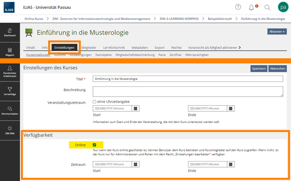This screenshot has width=291, height=181.
Task: Click into the Titel input field
Action: tap(188, 79)
